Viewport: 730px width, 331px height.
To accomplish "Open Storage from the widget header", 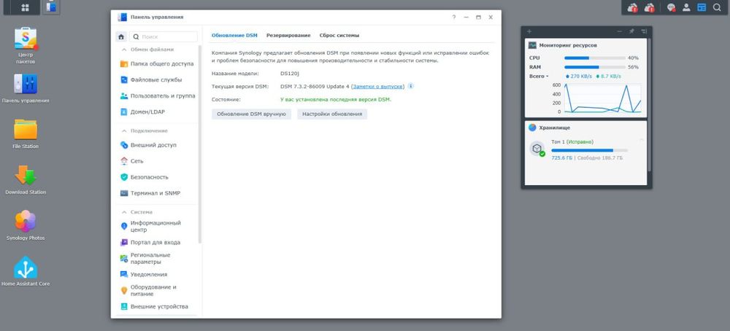I will click(x=554, y=128).
